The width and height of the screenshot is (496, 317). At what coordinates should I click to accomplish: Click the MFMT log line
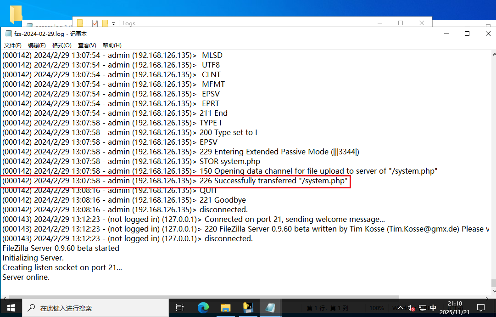(x=113, y=84)
